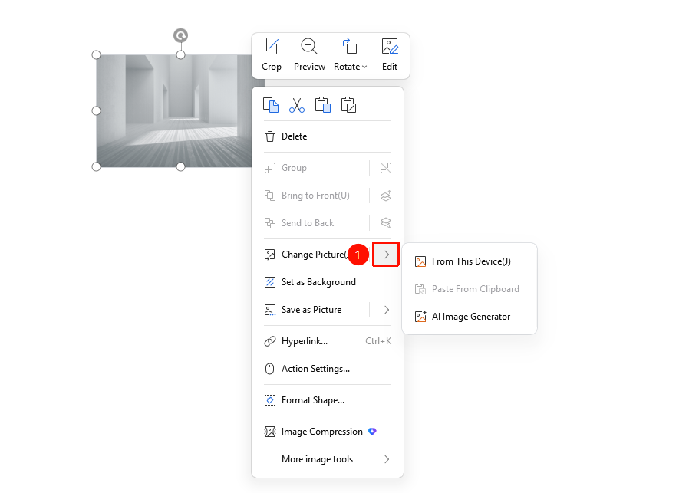Screen dimensions: 679x493
Task: Open Format Shape...
Action: pos(328,400)
